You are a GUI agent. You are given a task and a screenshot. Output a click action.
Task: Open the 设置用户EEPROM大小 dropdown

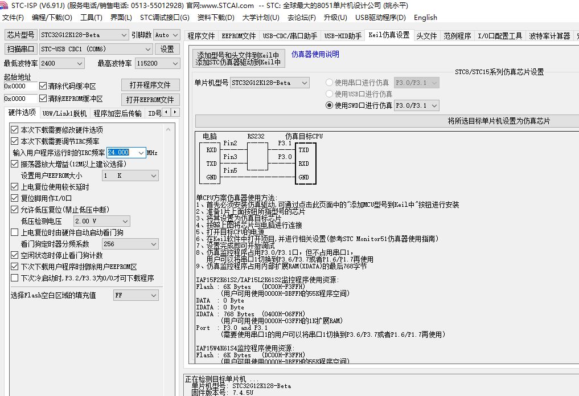(x=130, y=175)
